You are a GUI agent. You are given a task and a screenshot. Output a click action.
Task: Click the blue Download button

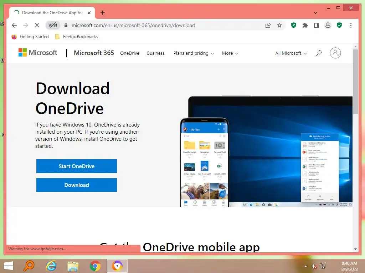pyautogui.click(x=77, y=185)
